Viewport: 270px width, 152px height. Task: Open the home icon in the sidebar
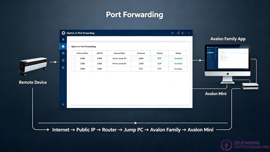click(x=63, y=39)
